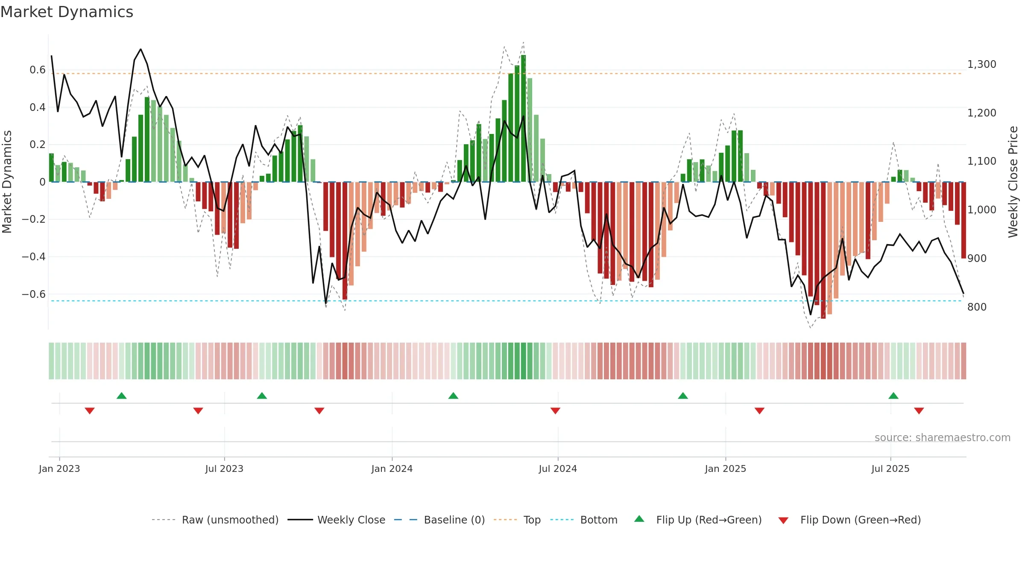Click the 800 price axis tick
Screen dimensions: 1025x576
click(977, 307)
